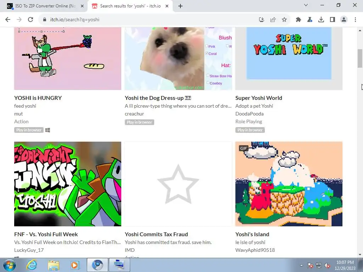Visit author LuckyGuy_17's profile

tap(29, 250)
